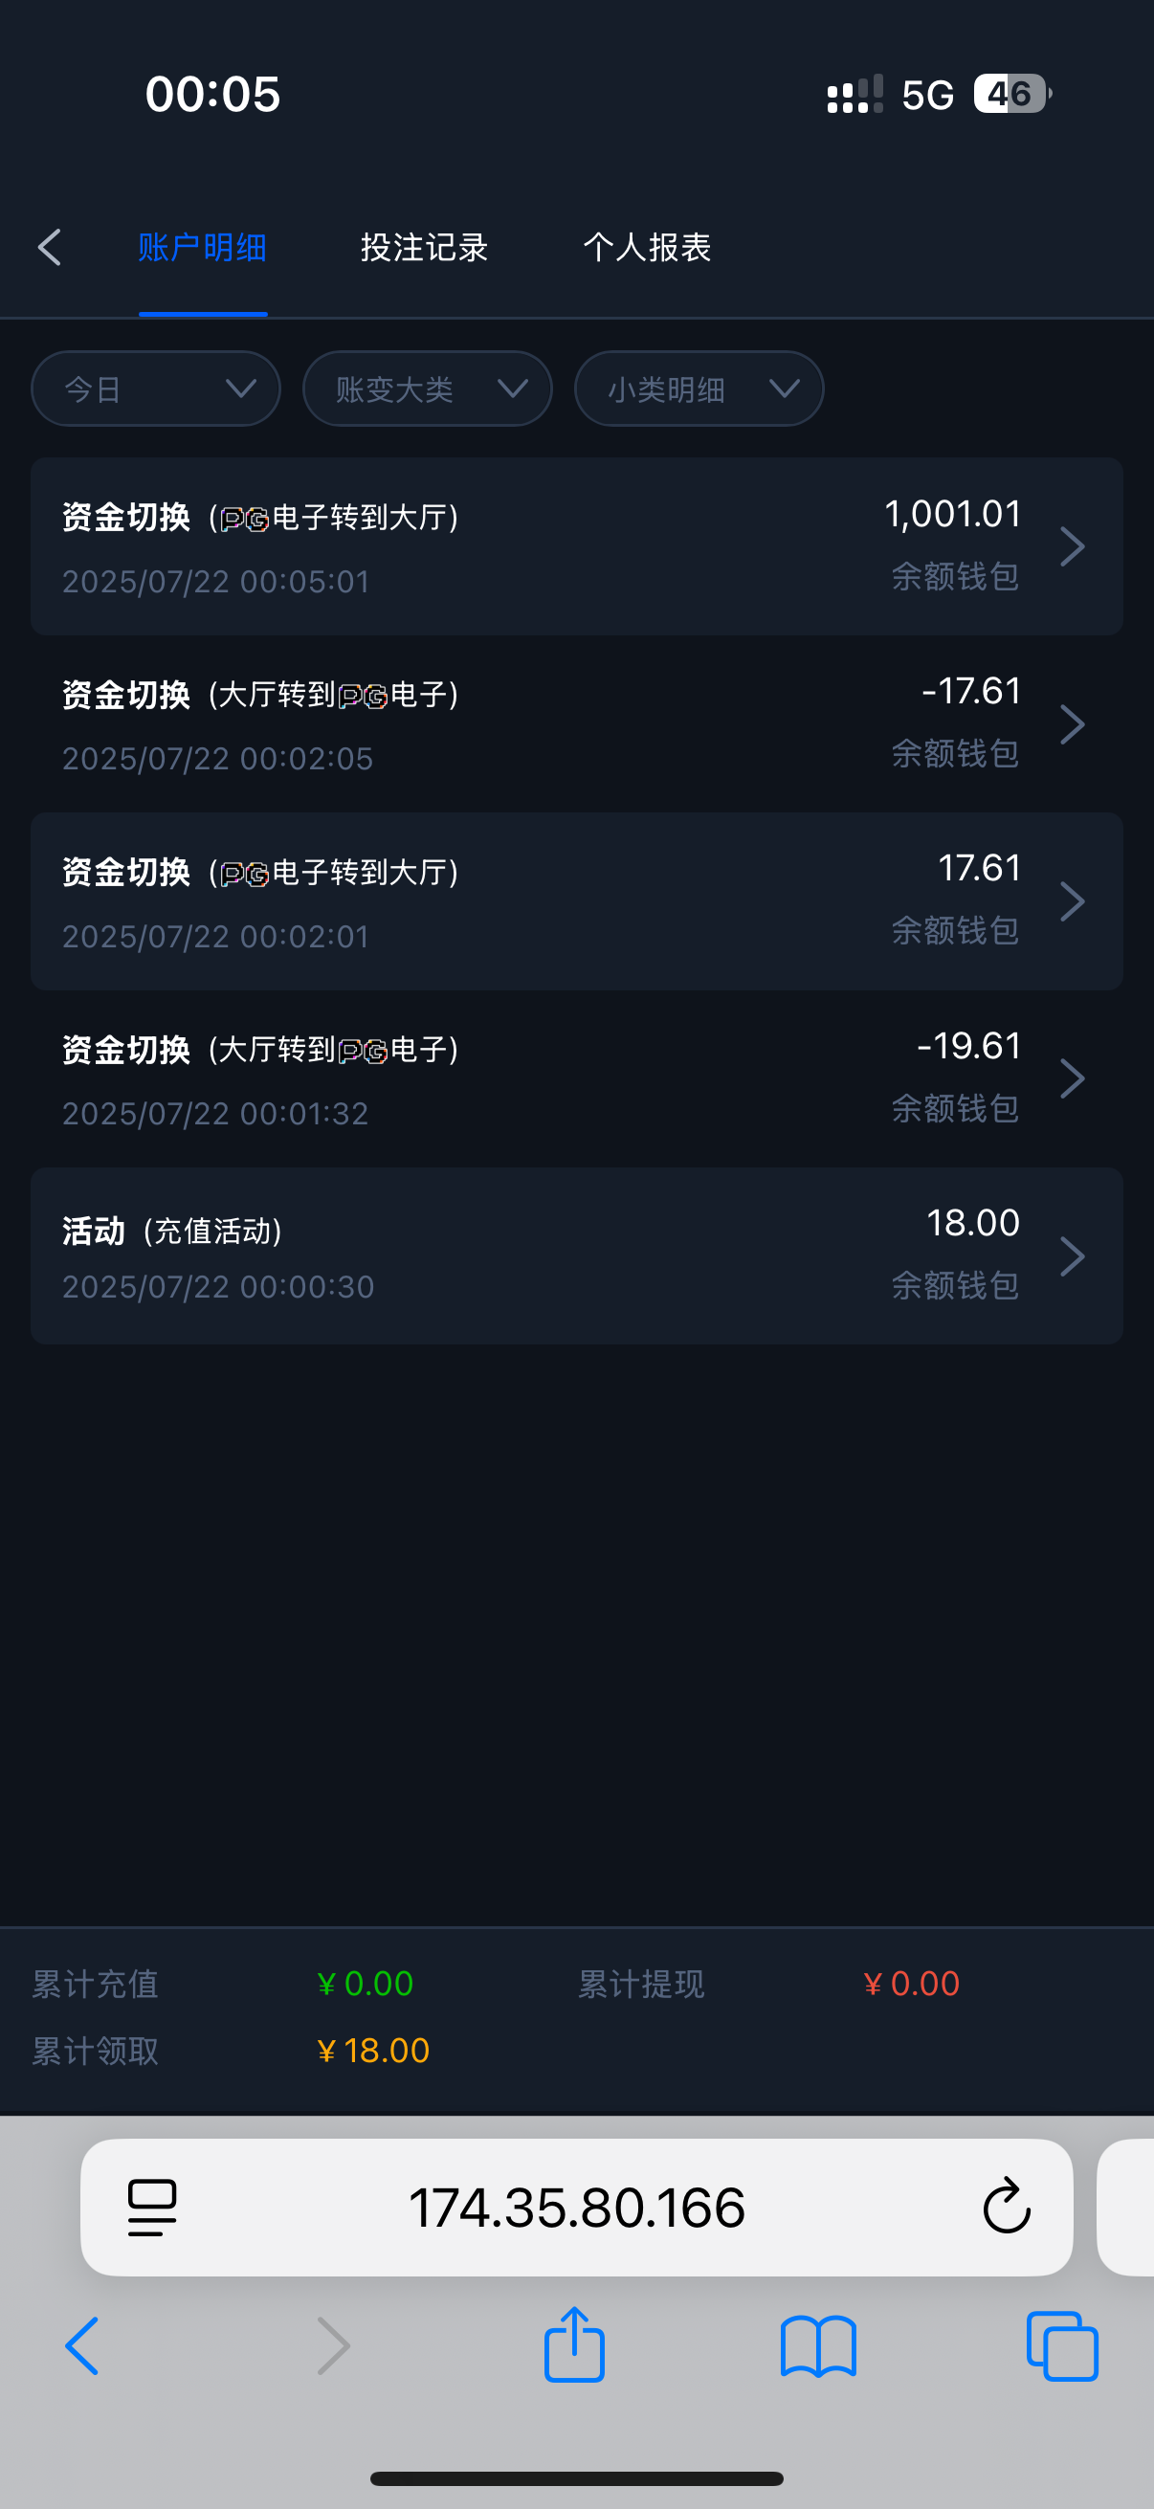Switch to the 个人报表 tab

(647, 248)
